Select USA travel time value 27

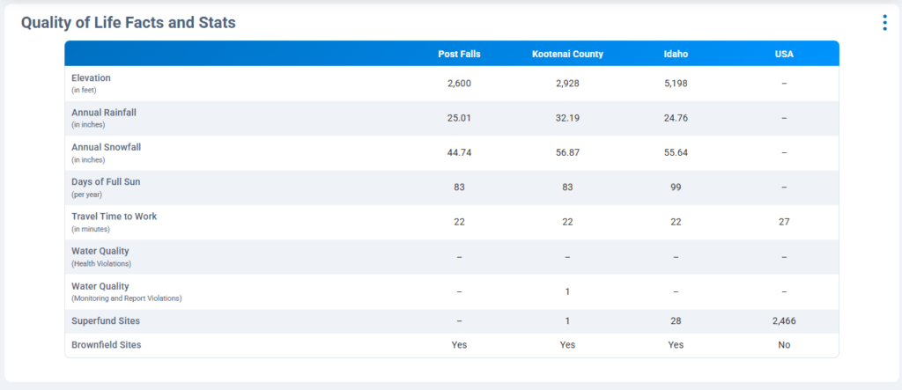(784, 222)
